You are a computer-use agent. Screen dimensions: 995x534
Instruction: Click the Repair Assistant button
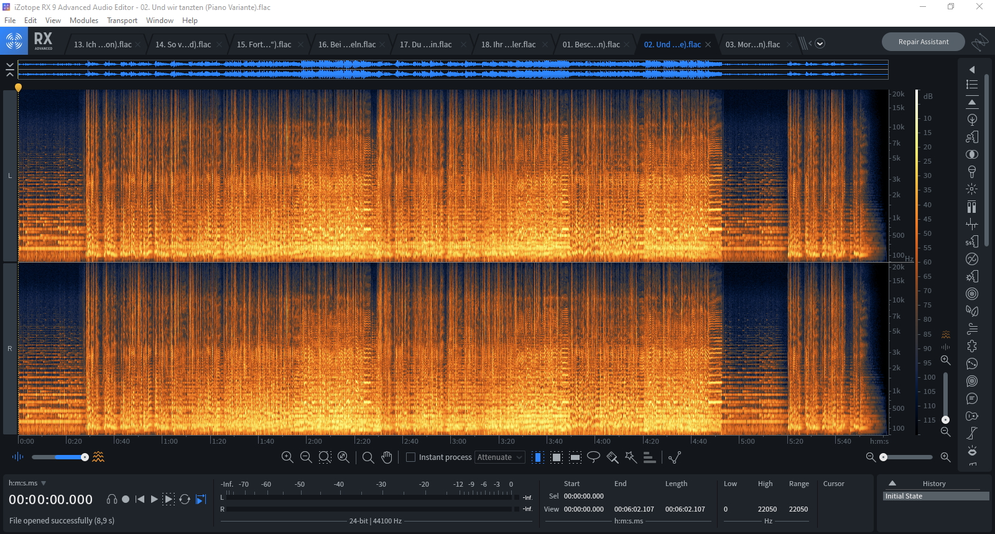click(923, 42)
